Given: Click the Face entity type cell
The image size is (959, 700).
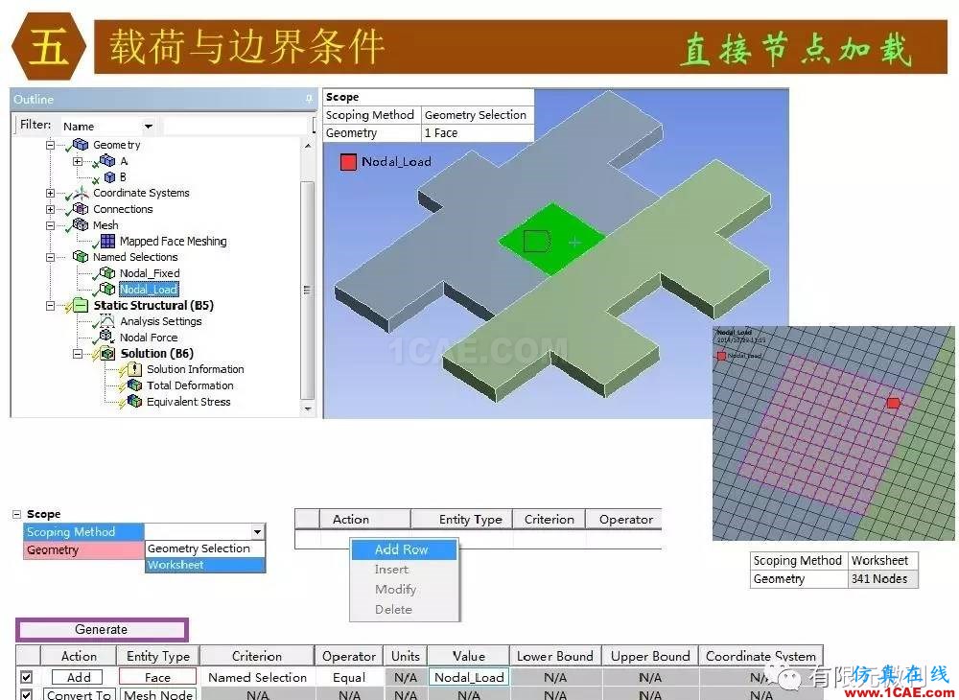Looking at the screenshot, I should click(x=157, y=677).
